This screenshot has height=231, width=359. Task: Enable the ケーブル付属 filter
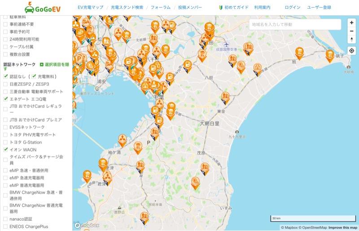(5, 47)
